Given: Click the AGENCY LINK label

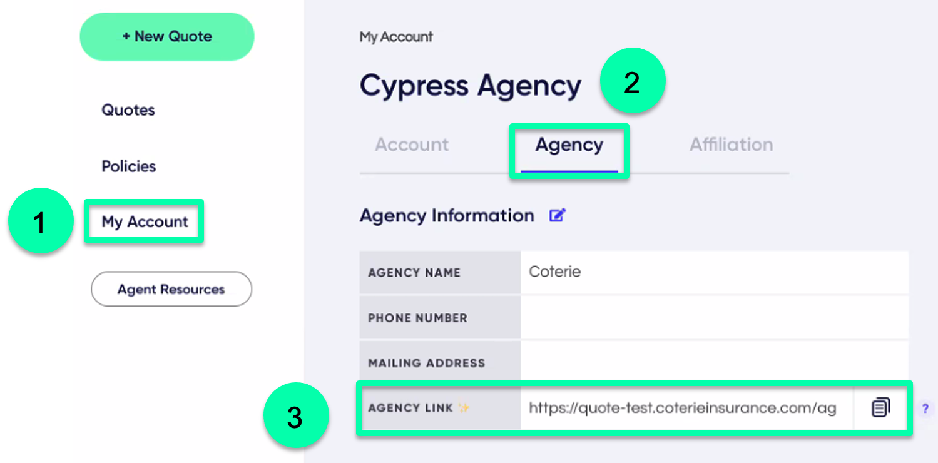Looking at the screenshot, I should (410, 408).
